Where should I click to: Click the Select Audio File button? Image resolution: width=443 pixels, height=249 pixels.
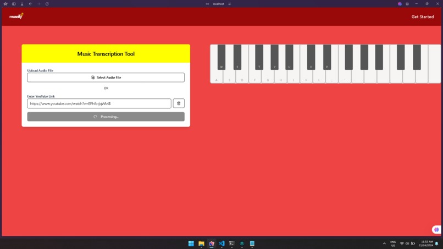pos(106,78)
